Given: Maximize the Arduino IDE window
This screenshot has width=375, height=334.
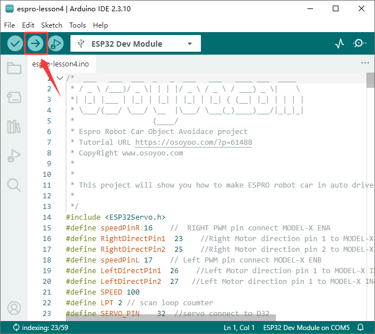Looking at the screenshot, I should tap(336, 8).
